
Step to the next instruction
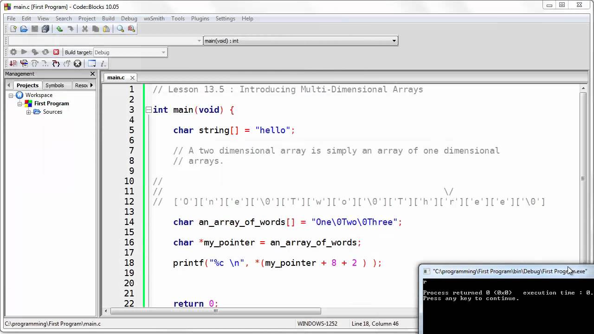(45, 64)
